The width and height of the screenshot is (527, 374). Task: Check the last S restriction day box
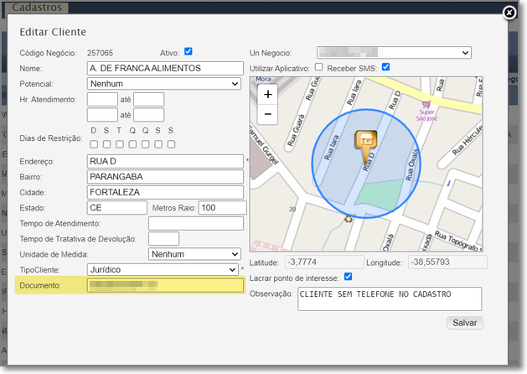(172, 144)
